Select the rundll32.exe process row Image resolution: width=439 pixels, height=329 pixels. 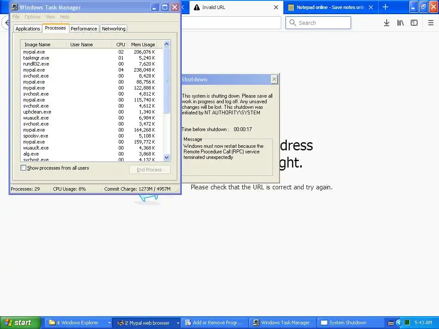[x=92, y=64]
